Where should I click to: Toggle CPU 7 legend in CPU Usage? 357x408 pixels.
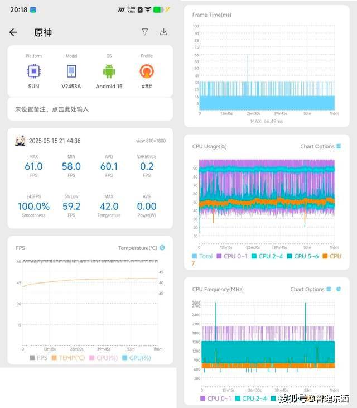332,256
